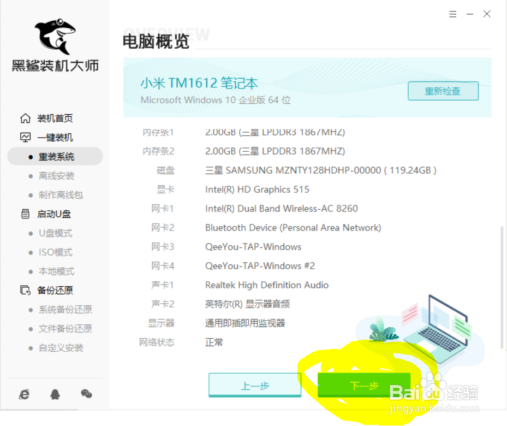Close the 黑鲨装机大师 window
507x426 pixels.
[487, 14]
